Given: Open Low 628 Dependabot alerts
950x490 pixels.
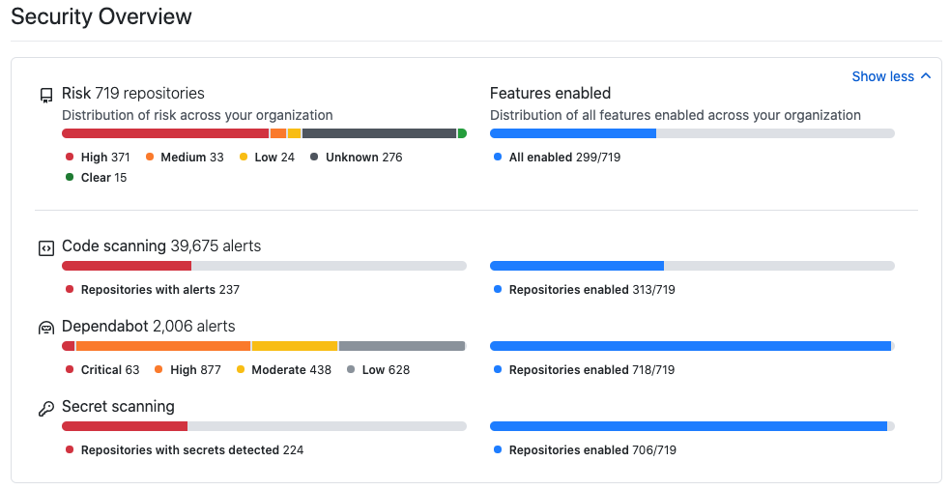Looking at the screenshot, I should (379, 370).
